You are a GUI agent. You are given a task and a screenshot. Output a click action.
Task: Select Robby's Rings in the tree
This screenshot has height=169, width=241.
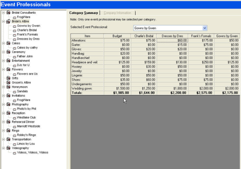click(x=26, y=135)
